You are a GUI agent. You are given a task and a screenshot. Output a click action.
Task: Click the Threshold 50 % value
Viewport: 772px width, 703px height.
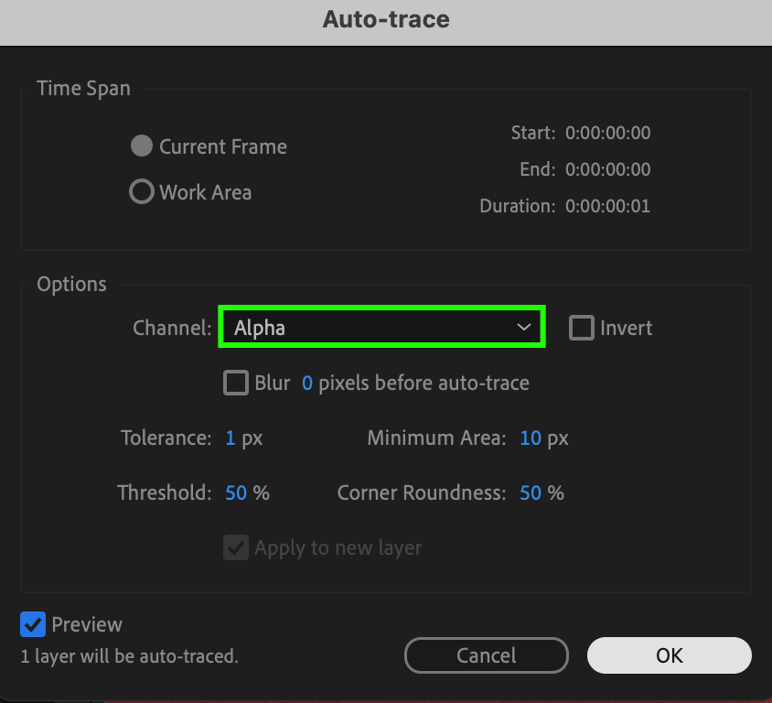[236, 492]
